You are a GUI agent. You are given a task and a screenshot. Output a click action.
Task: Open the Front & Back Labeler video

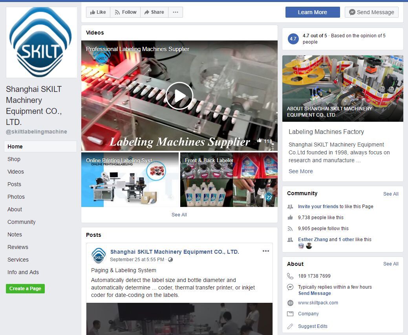tap(229, 179)
